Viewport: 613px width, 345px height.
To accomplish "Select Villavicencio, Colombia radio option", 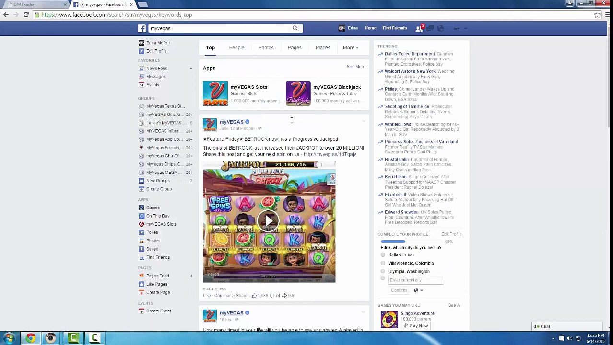I will (383, 263).
